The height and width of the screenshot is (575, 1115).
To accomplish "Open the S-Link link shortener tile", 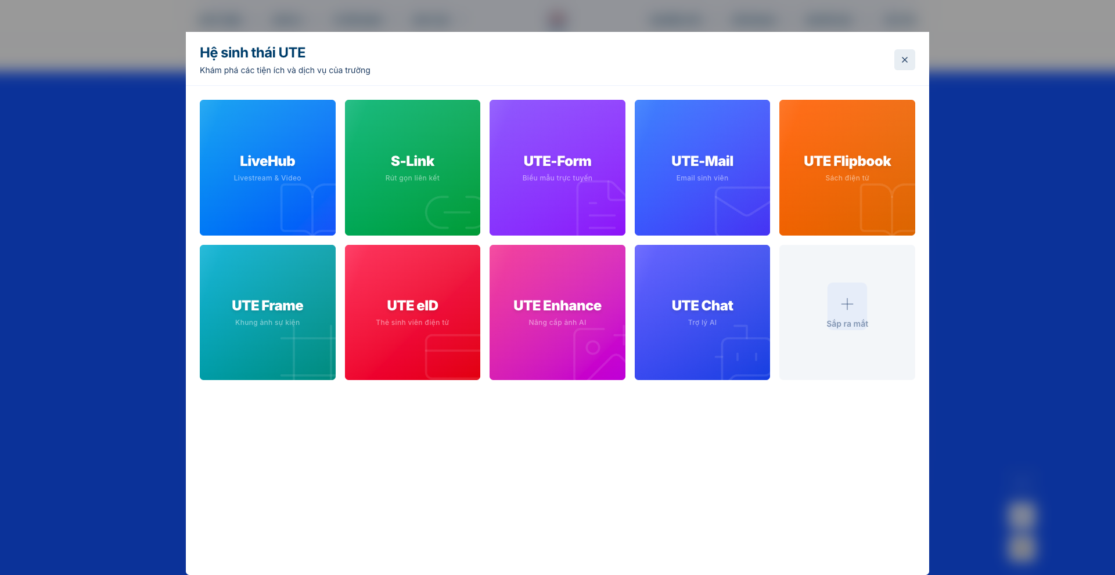I will (x=412, y=167).
